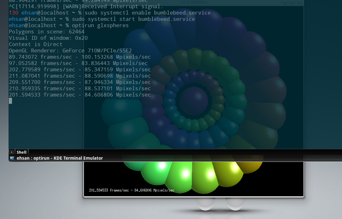The image size is (342, 219).
Task: Click the 'Context is Direct' output line
Action: tap(35, 44)
